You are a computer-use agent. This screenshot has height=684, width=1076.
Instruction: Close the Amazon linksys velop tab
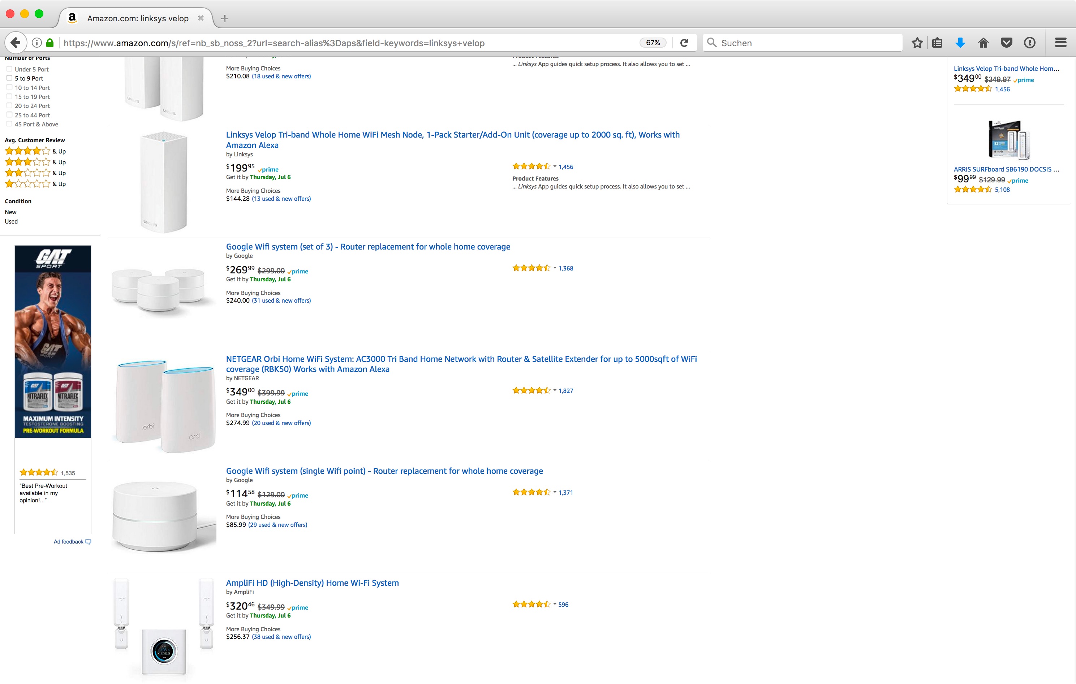[x=201, y=18]
